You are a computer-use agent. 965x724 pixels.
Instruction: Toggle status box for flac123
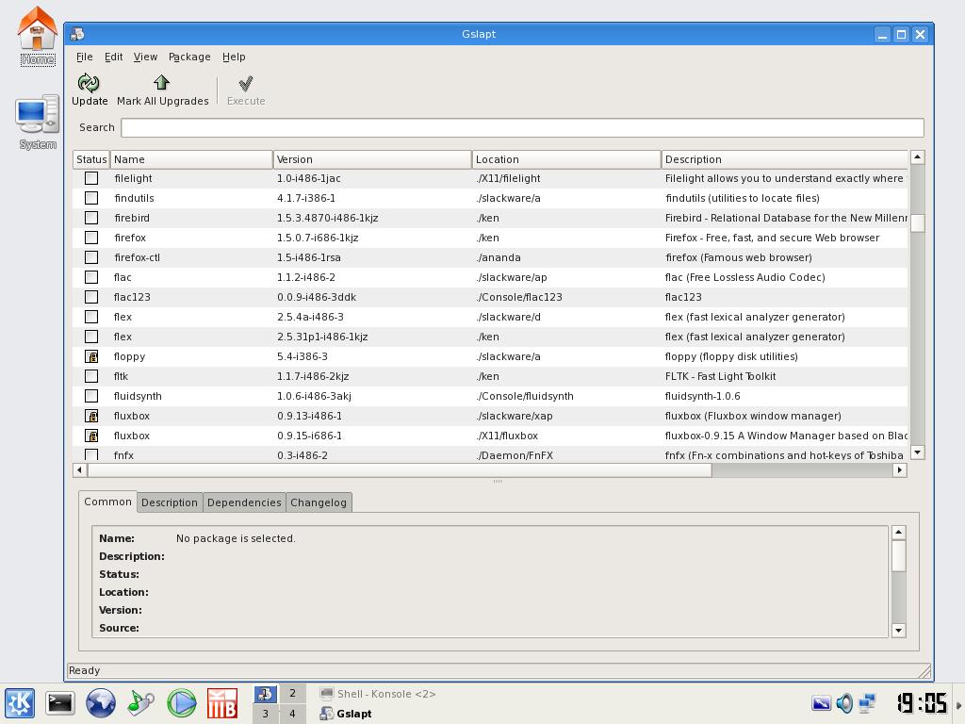click(91, 297)
